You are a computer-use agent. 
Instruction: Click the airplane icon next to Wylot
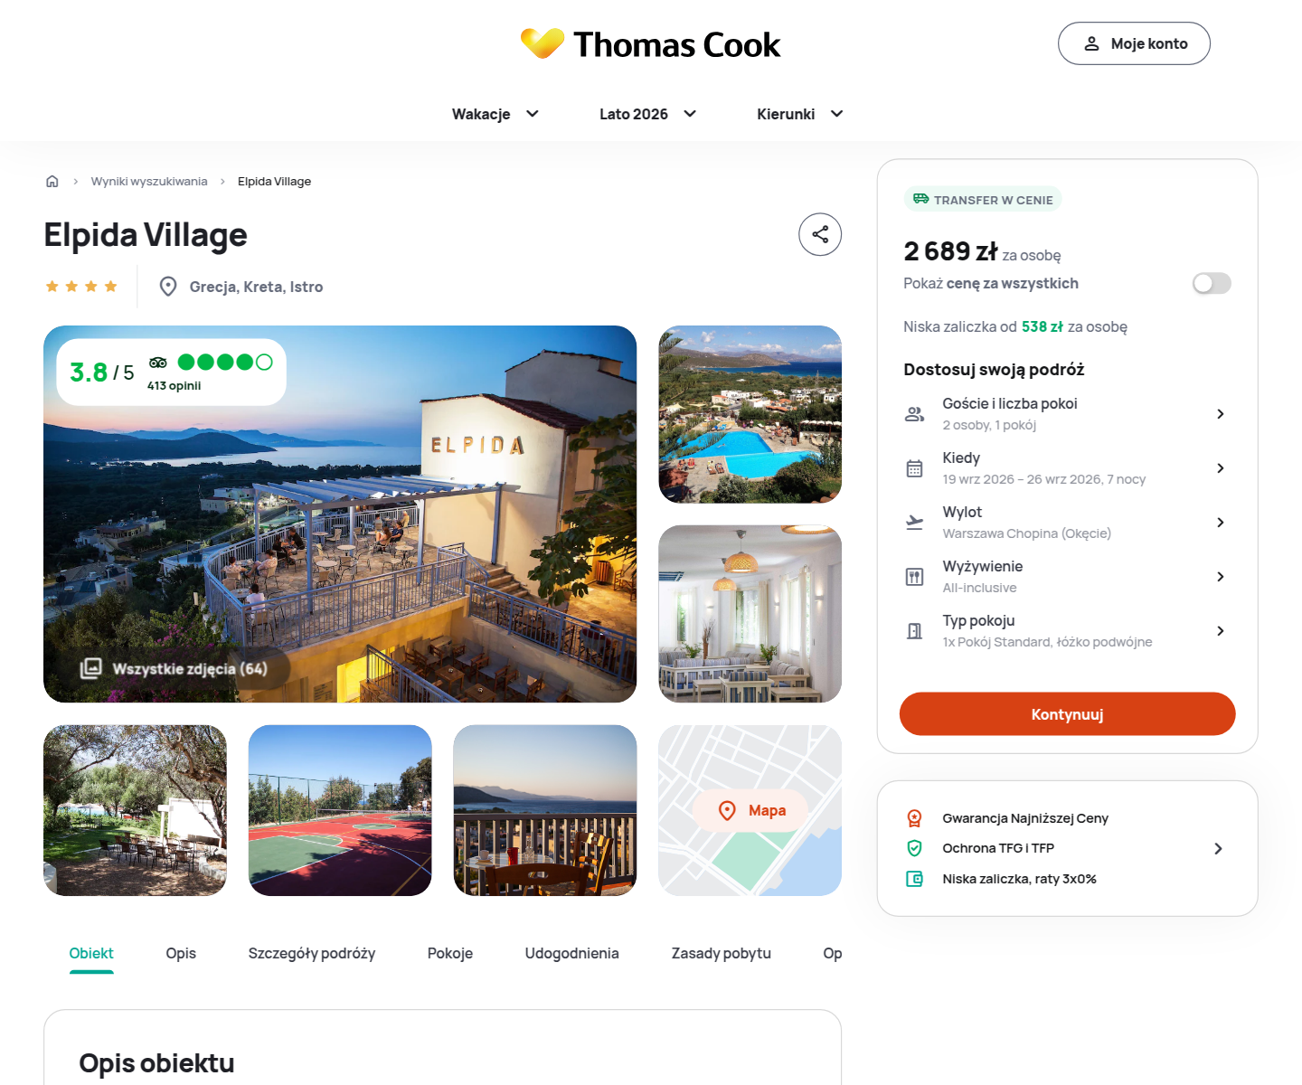(915, 523)
